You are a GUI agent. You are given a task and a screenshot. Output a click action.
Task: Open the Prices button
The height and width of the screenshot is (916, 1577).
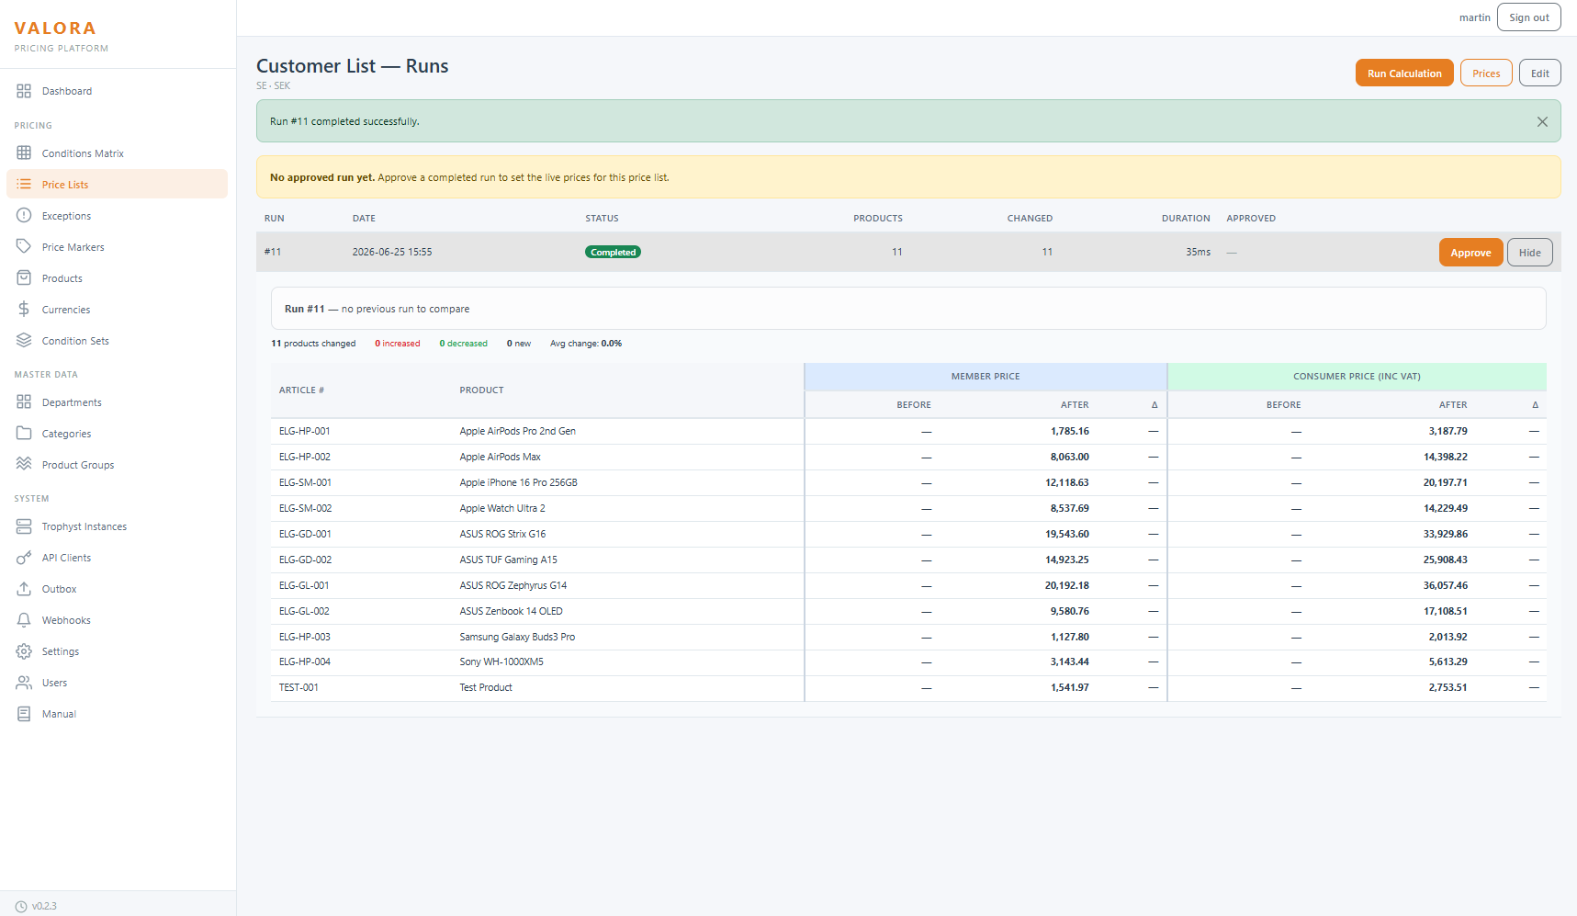[x=1486, y=74]
